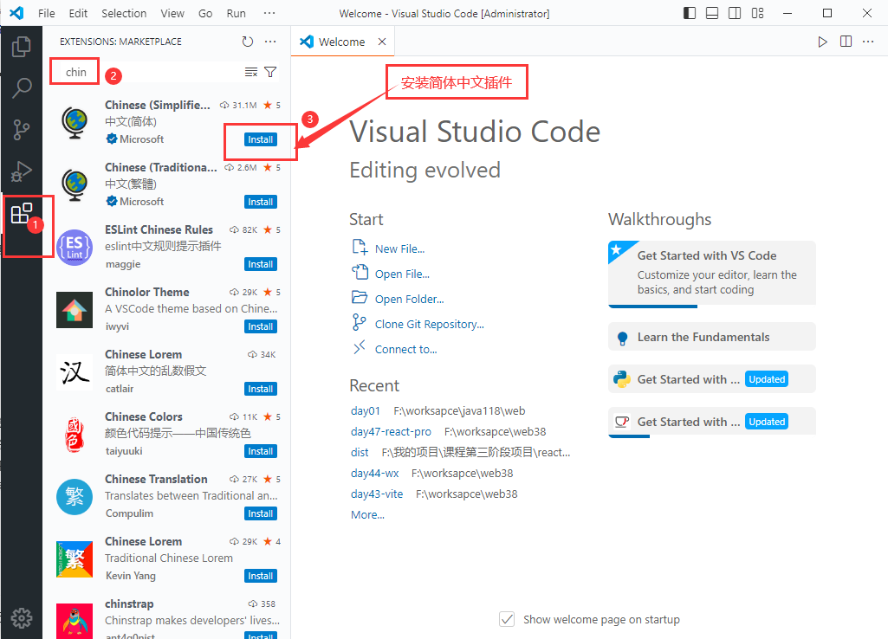This screenshot has height=639, width=888.
Task: Open Chinese Colors extension details
Action: [167, 434]
